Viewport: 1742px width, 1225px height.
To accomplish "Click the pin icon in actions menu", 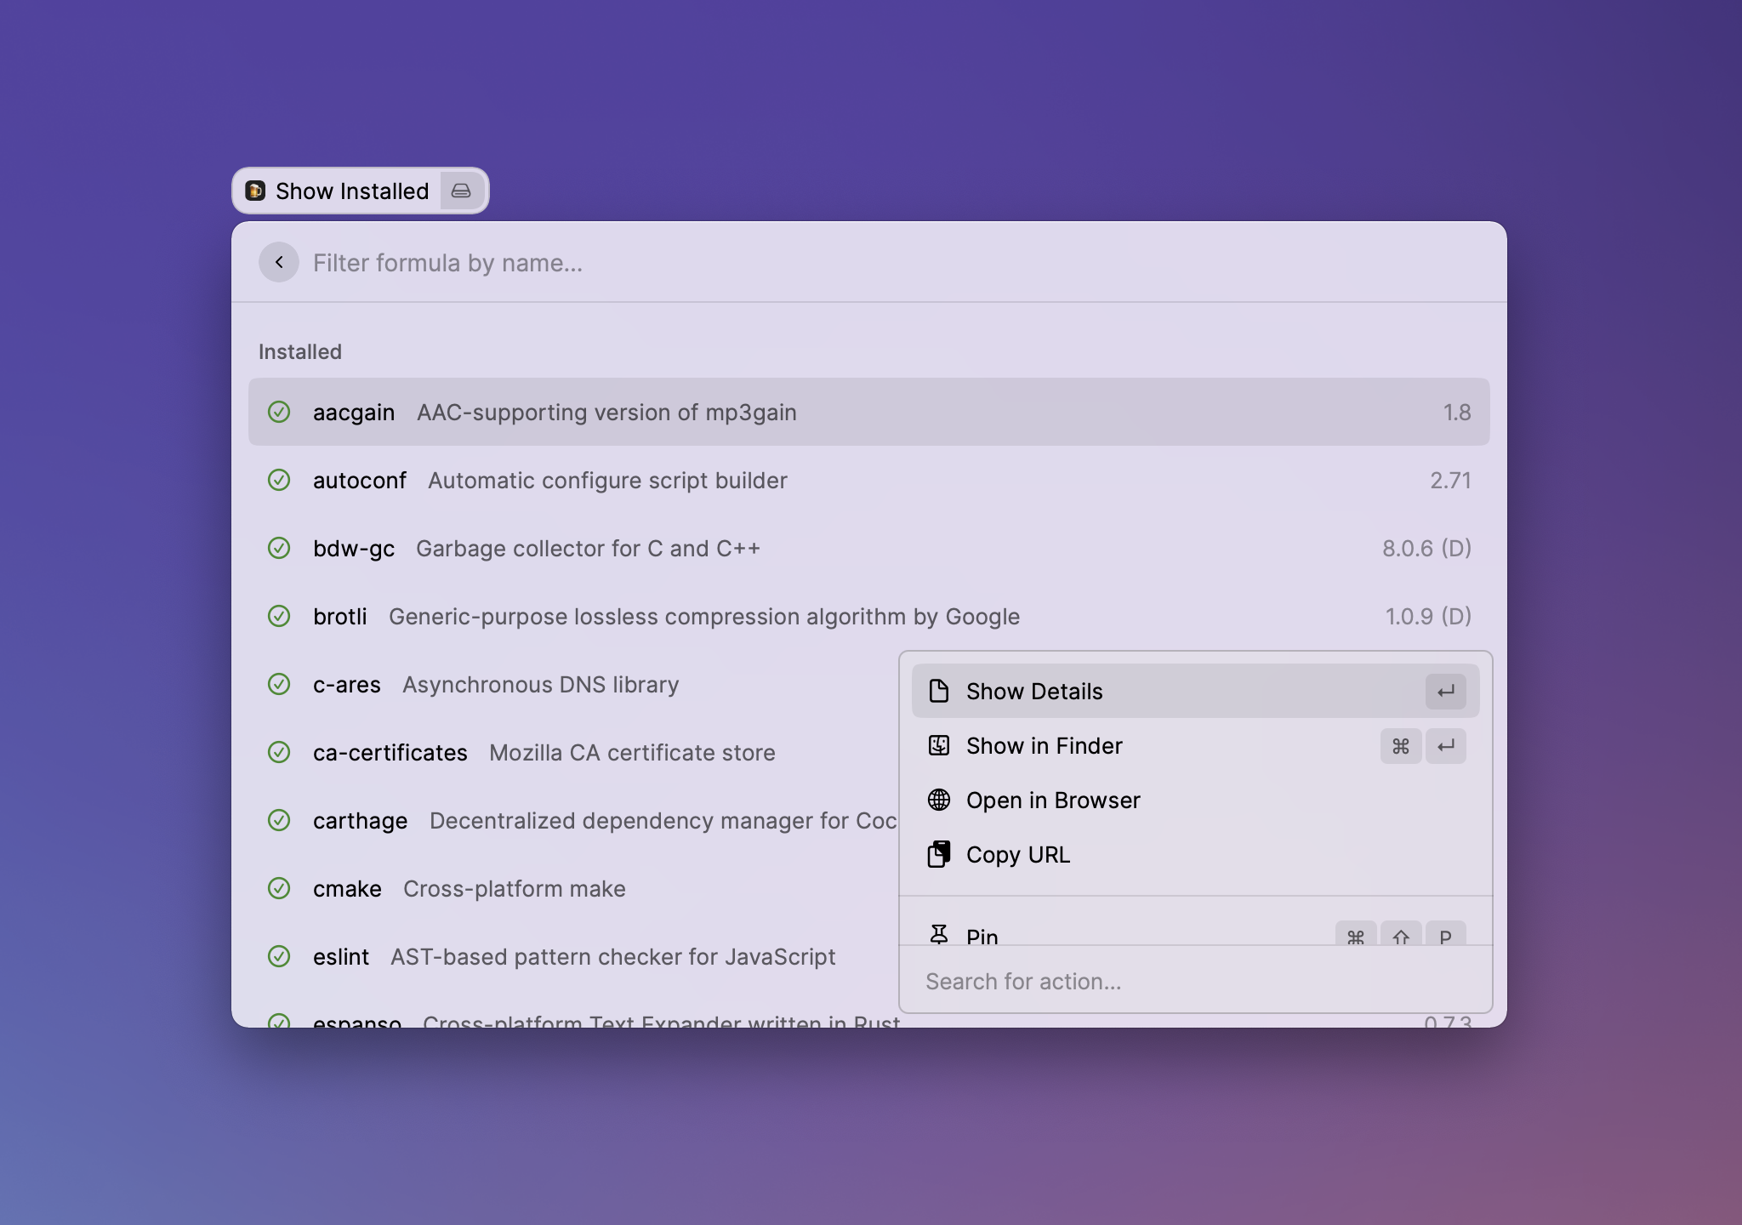I will coord(939,935).
